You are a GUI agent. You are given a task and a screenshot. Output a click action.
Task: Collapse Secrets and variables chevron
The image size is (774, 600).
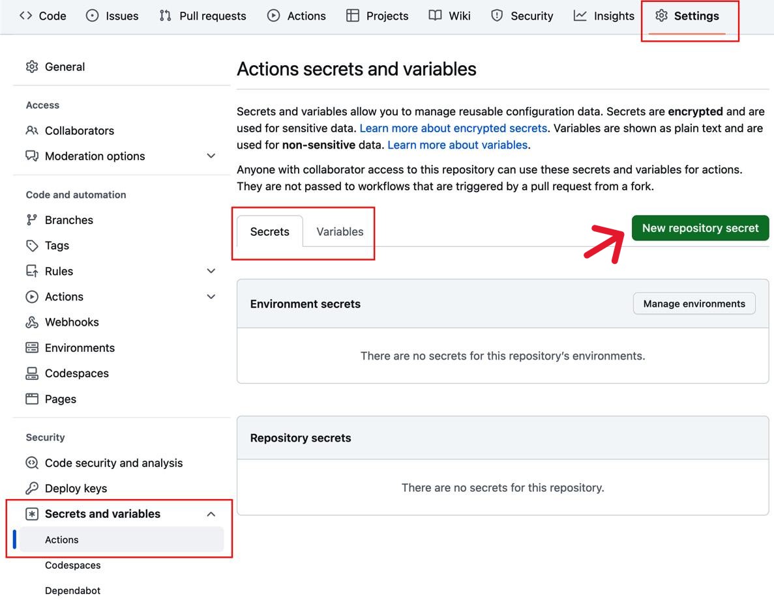pyautogui.click(x=211, y=514)
